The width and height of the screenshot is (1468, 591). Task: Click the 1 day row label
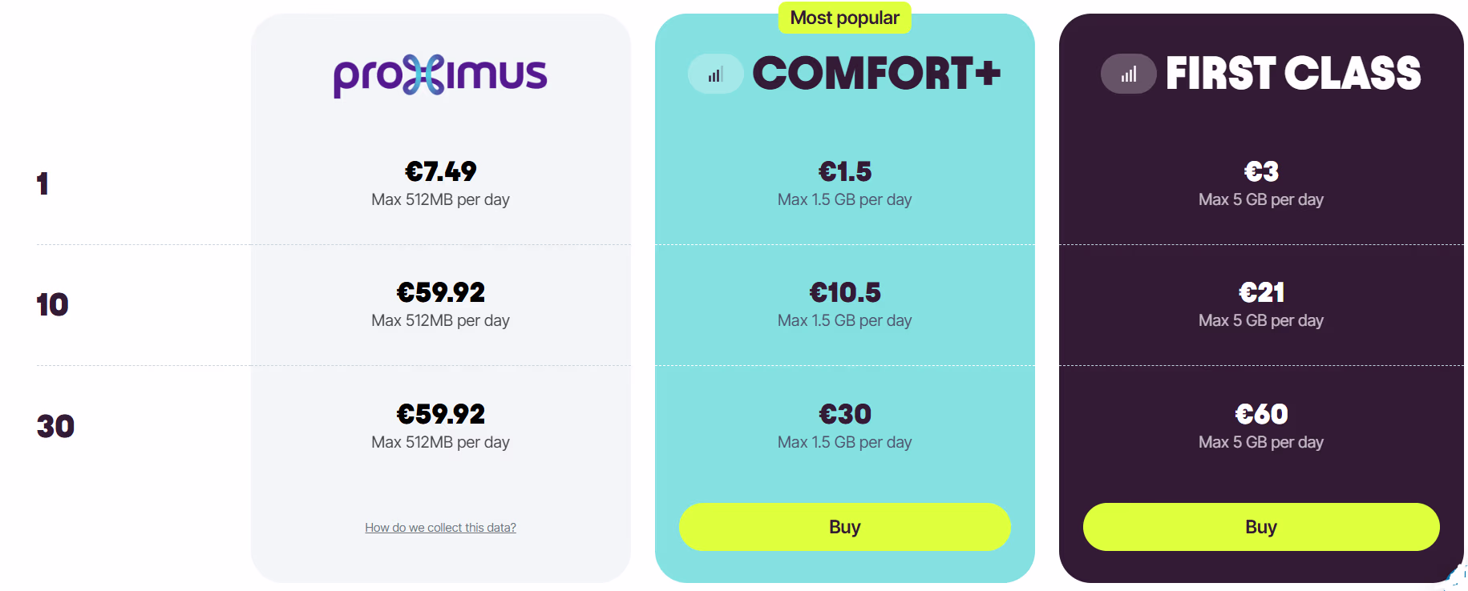[42, 184]
